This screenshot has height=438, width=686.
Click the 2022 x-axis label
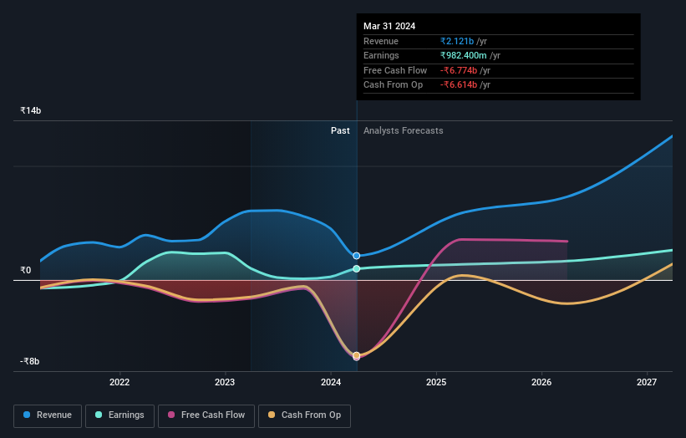[x=119, y=382]
